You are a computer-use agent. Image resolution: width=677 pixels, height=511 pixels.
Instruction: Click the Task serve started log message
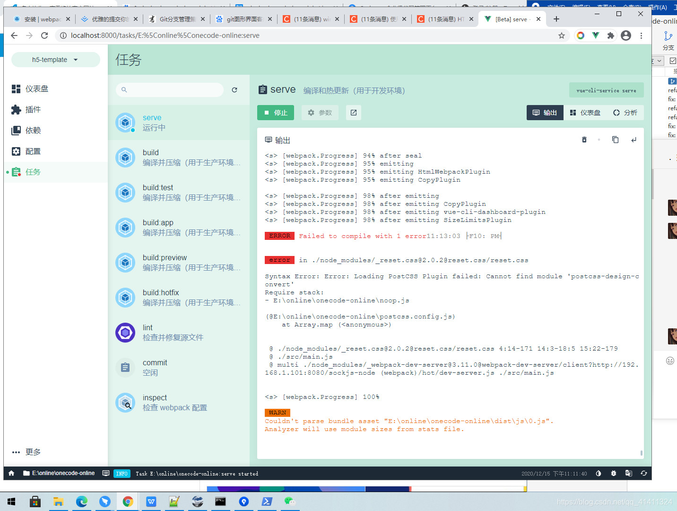click(197, 474)
